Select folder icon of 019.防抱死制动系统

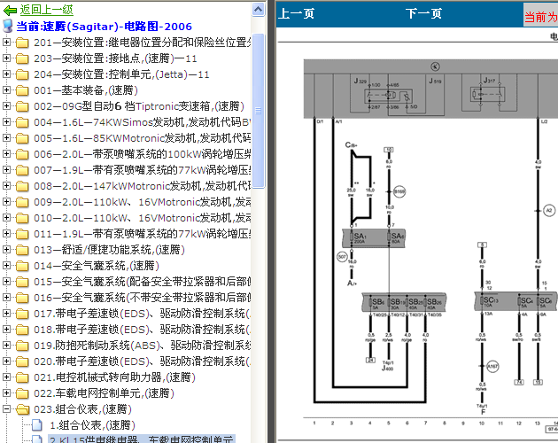(x=22, y=346)
